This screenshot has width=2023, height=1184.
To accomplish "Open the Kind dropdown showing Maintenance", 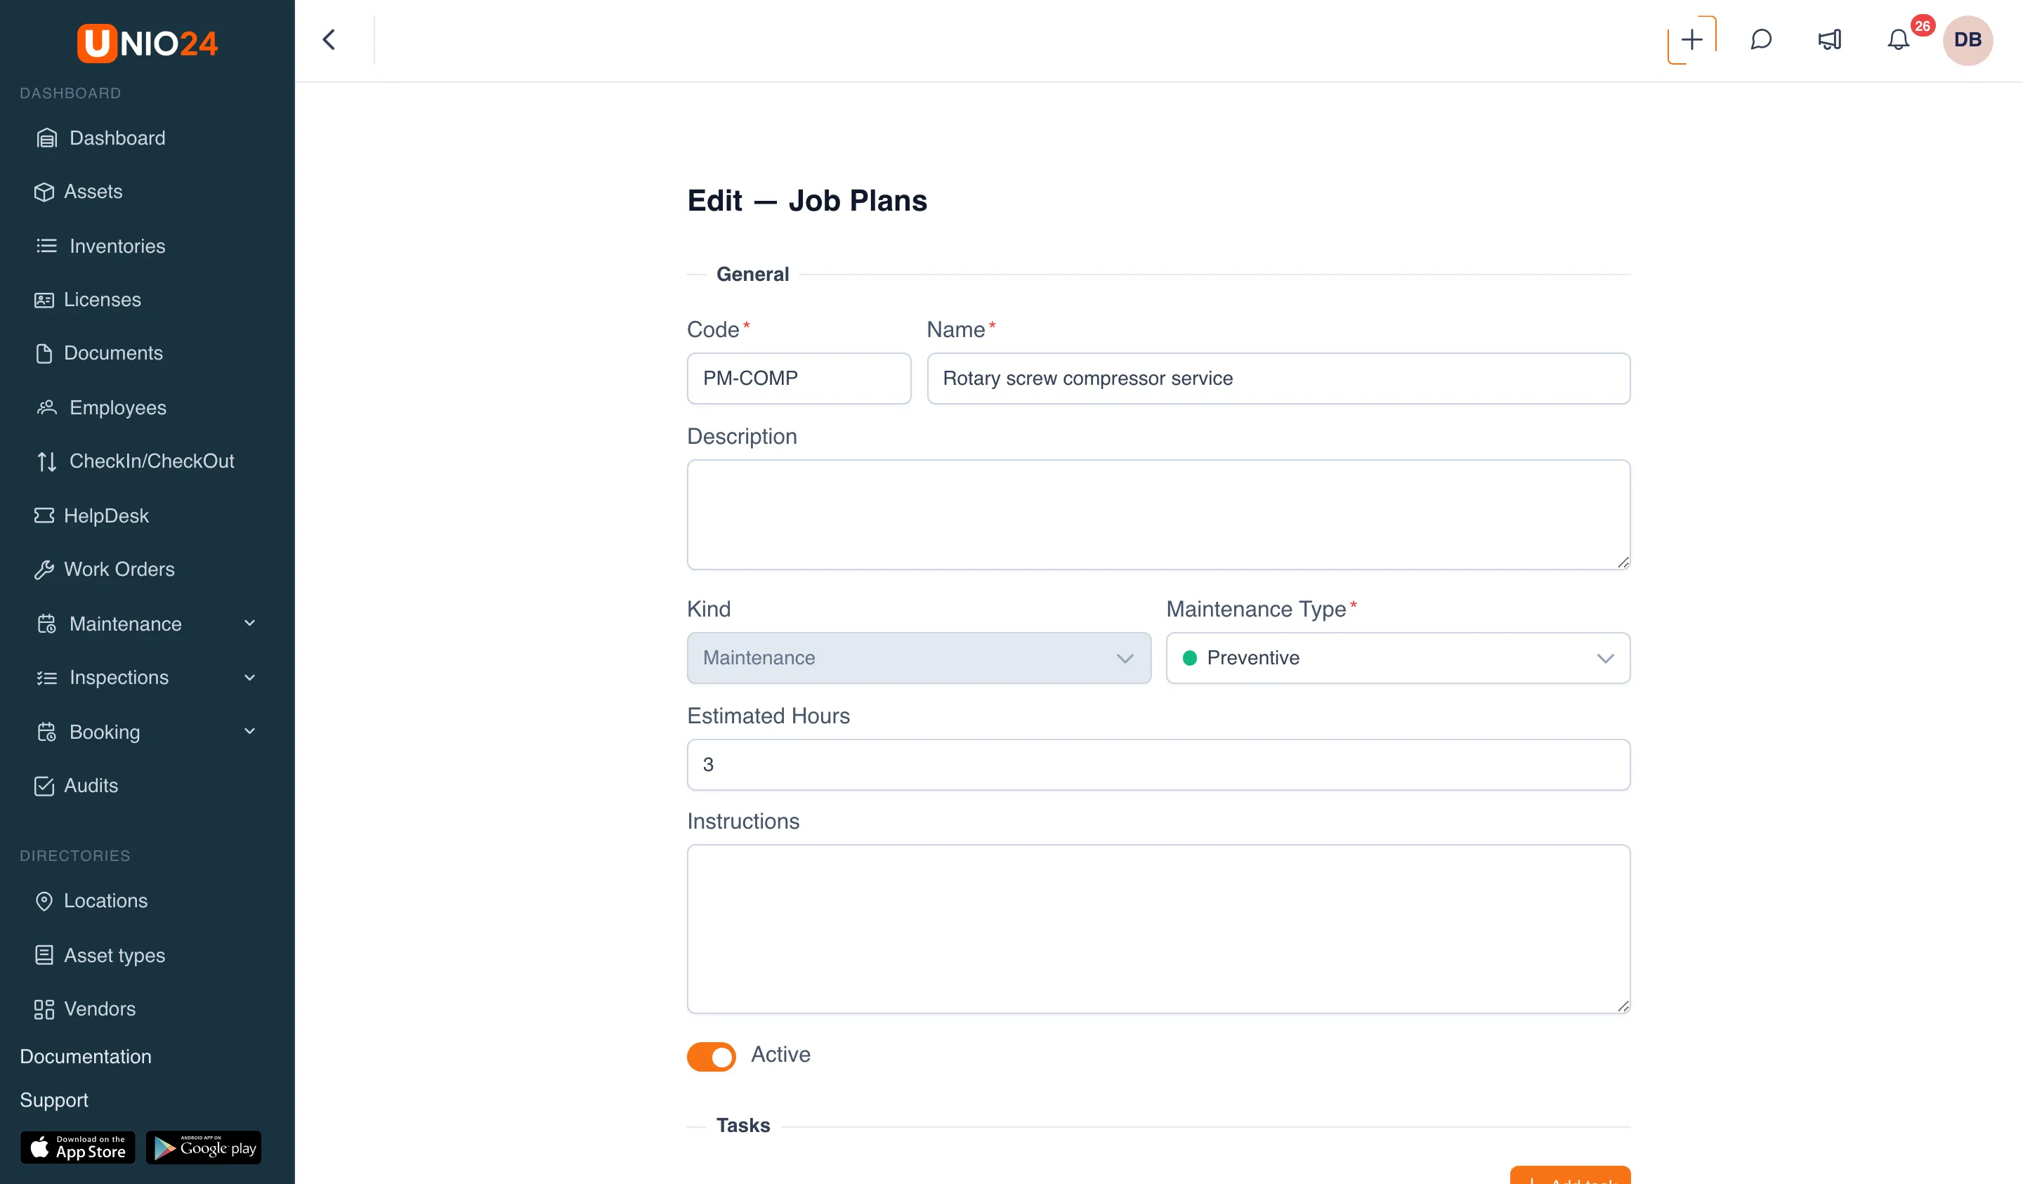I will point(918,657).
